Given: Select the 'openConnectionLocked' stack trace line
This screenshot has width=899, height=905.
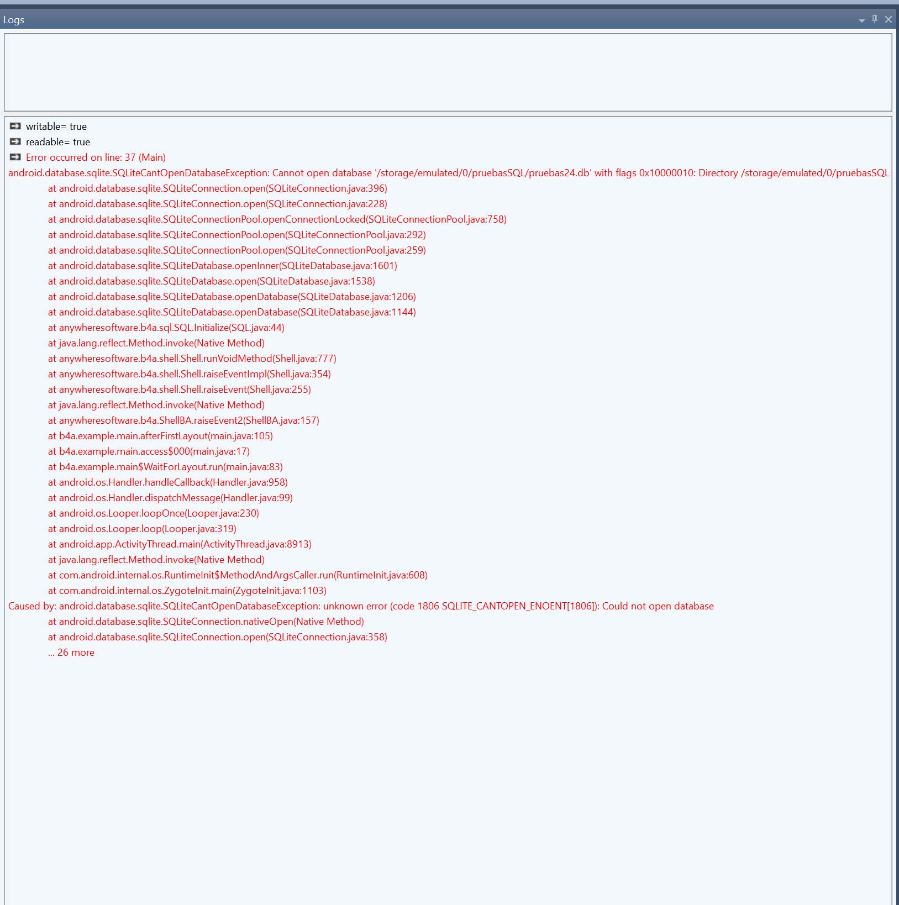Looking at the screenshot, I should click(x=277, y=219).
